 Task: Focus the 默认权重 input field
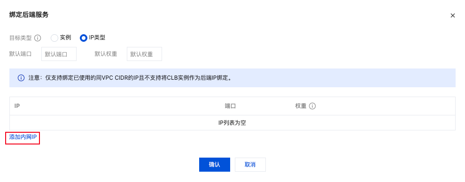(x=144, y=54)
